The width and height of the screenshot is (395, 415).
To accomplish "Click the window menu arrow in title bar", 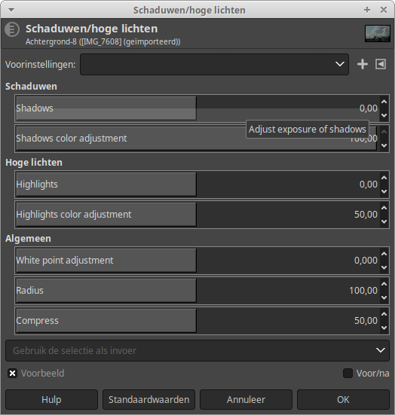I will click(x=11, y=10).
